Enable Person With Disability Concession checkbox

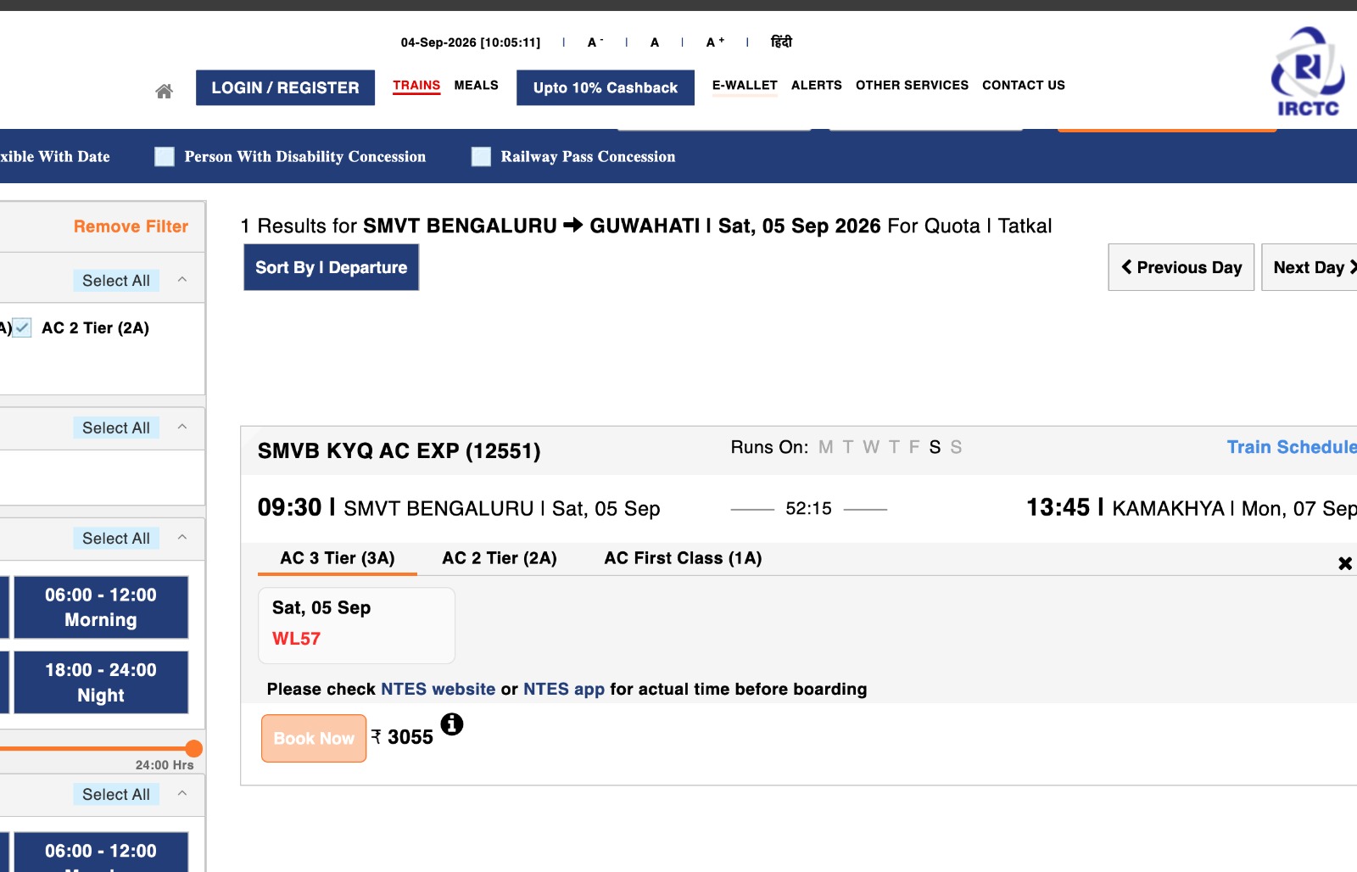pyautogui.click(x=165, y=157)
